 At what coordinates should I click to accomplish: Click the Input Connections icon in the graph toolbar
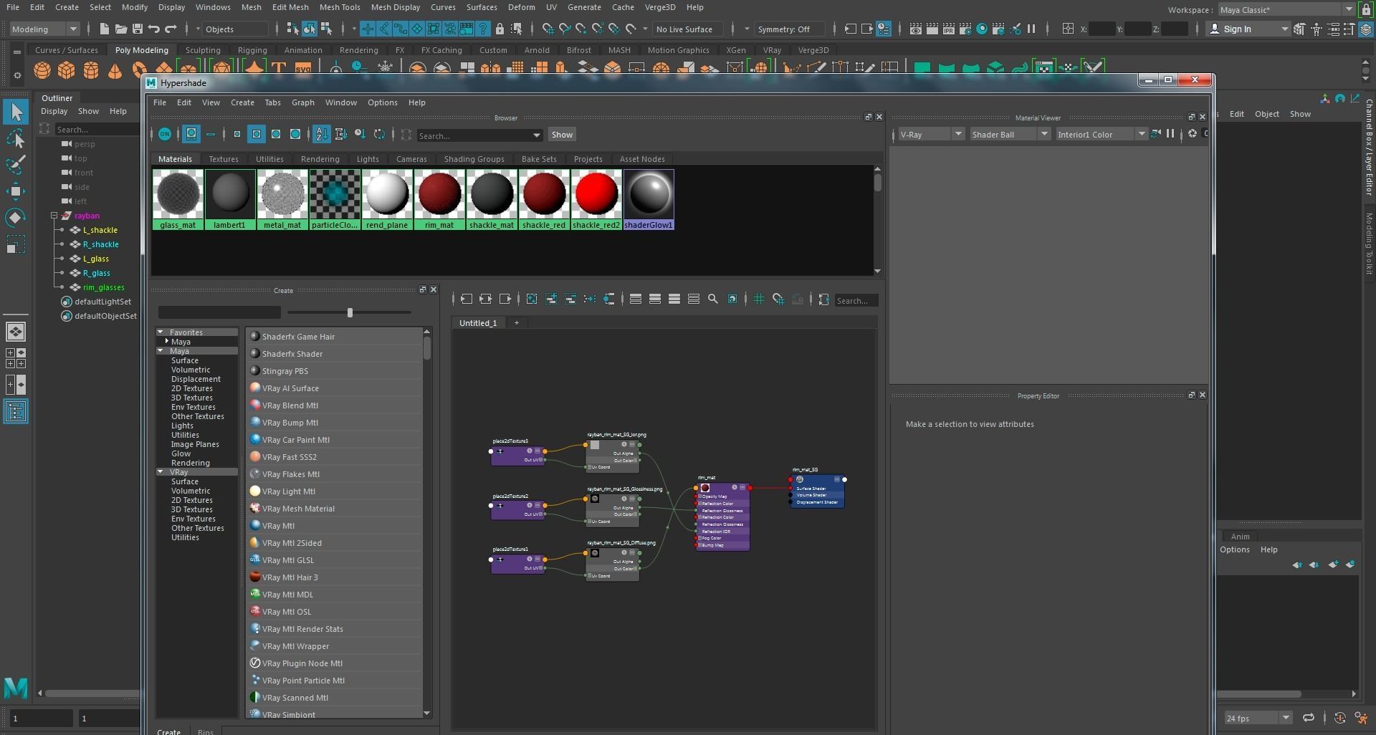pos(466,299)
